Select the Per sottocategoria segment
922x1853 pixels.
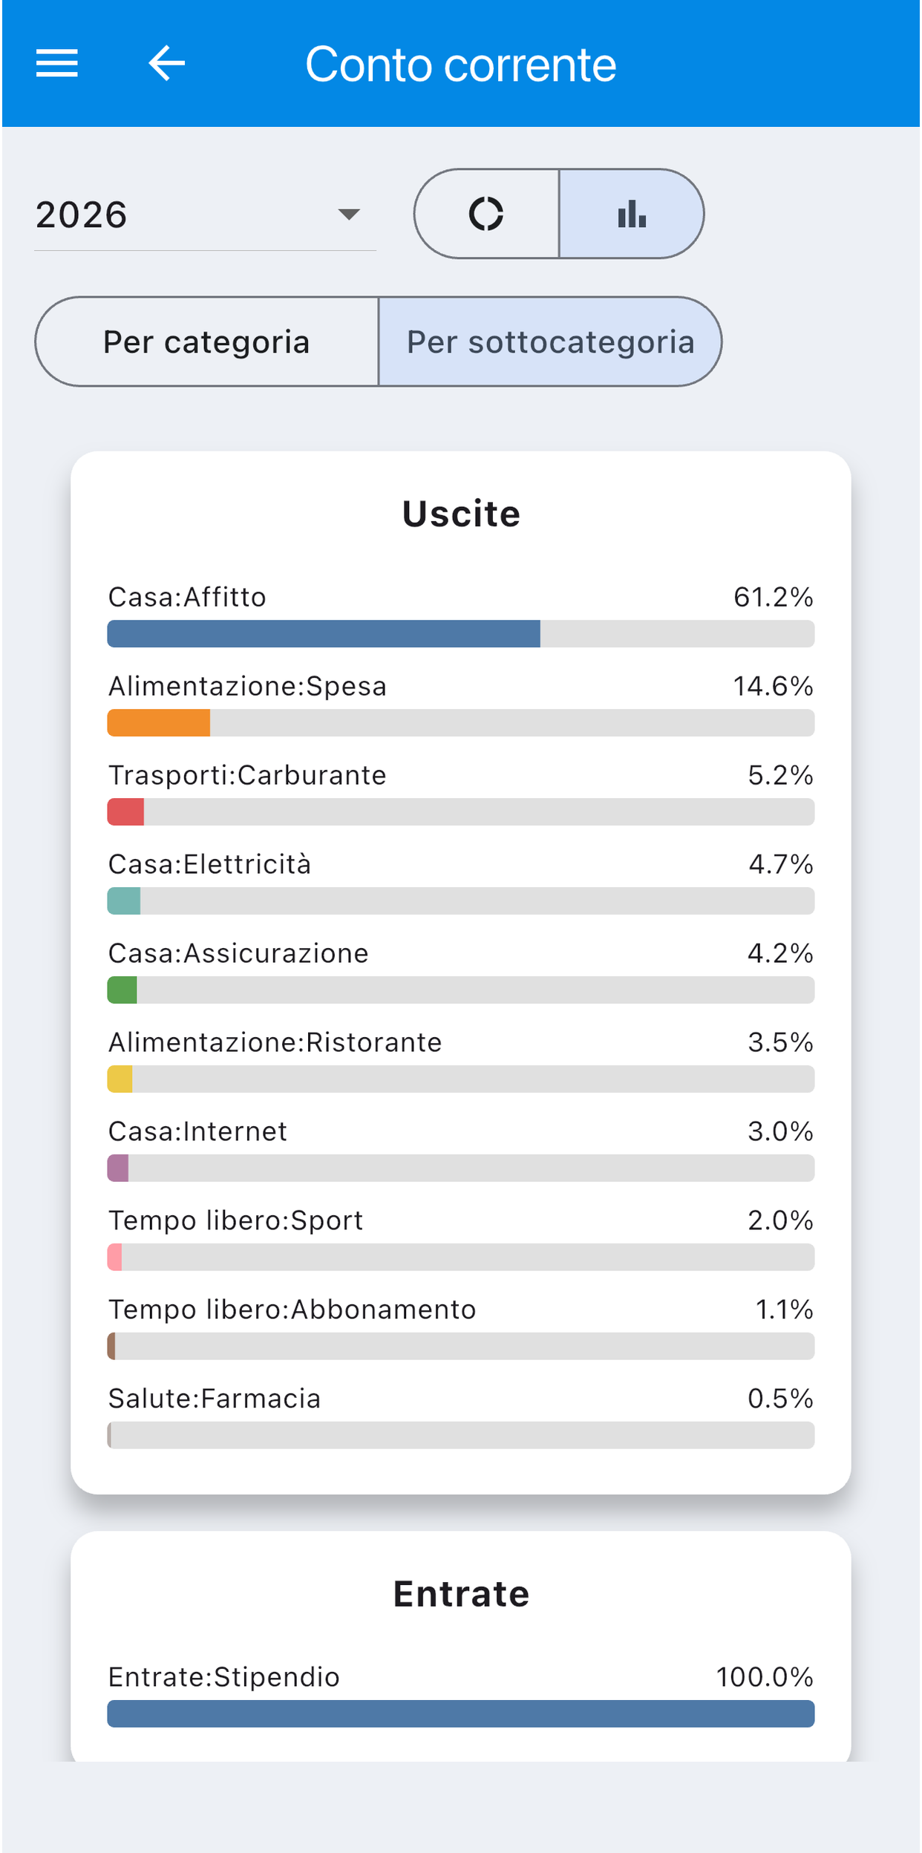click(550, 341)
